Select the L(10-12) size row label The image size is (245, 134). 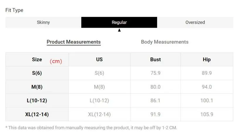37,101
